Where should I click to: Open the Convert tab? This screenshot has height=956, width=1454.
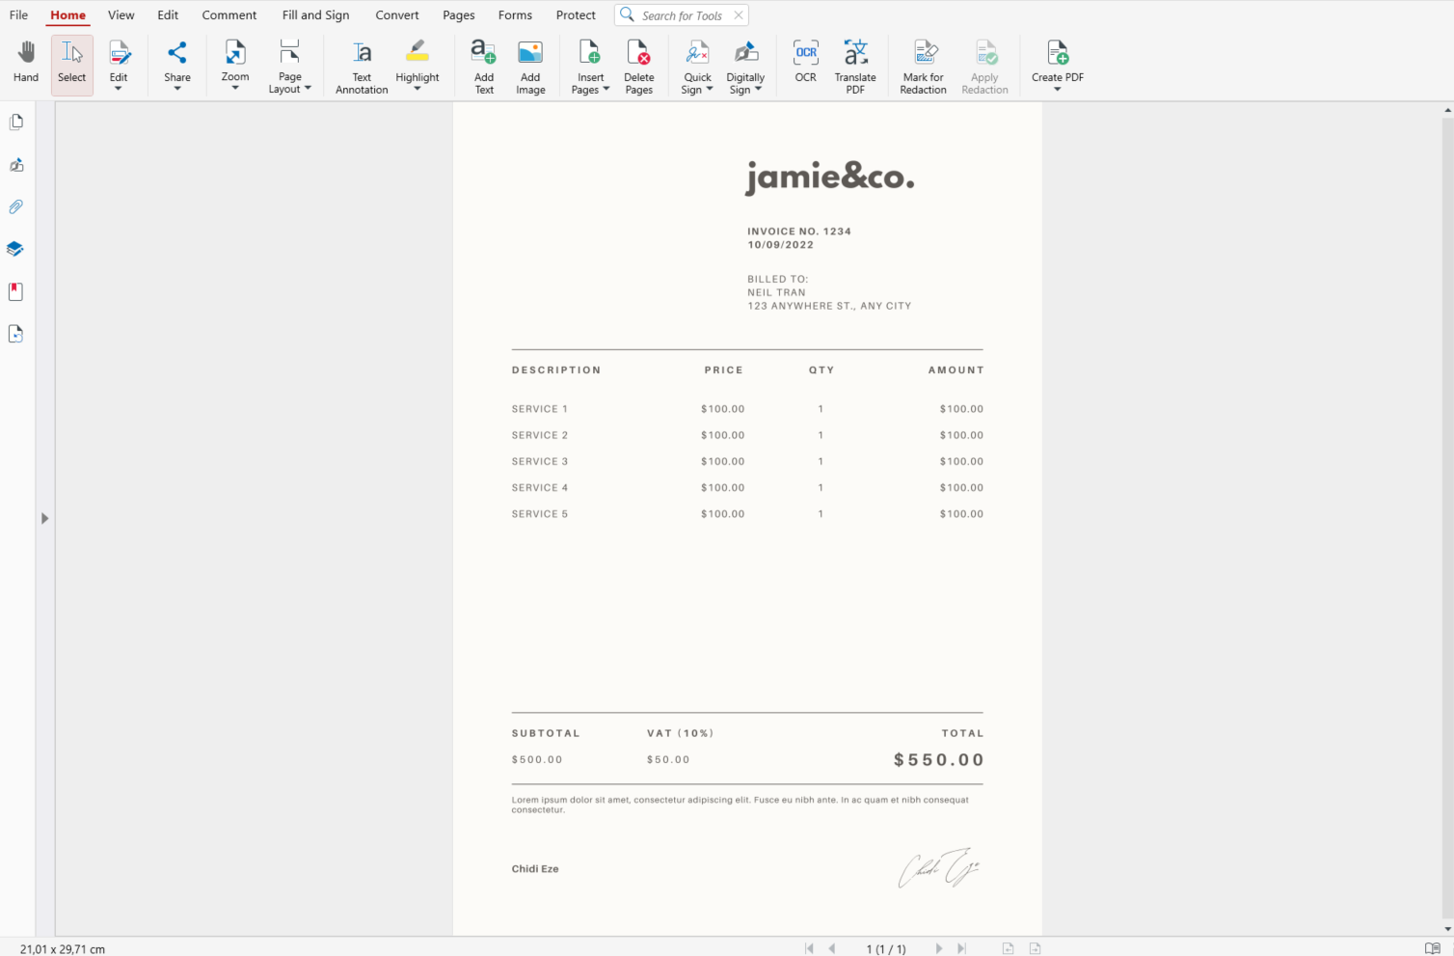point(397,14)
